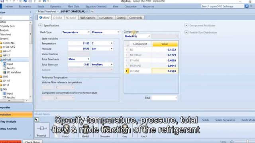
Task: Open the Home ribbon tab
Action: 9,6
